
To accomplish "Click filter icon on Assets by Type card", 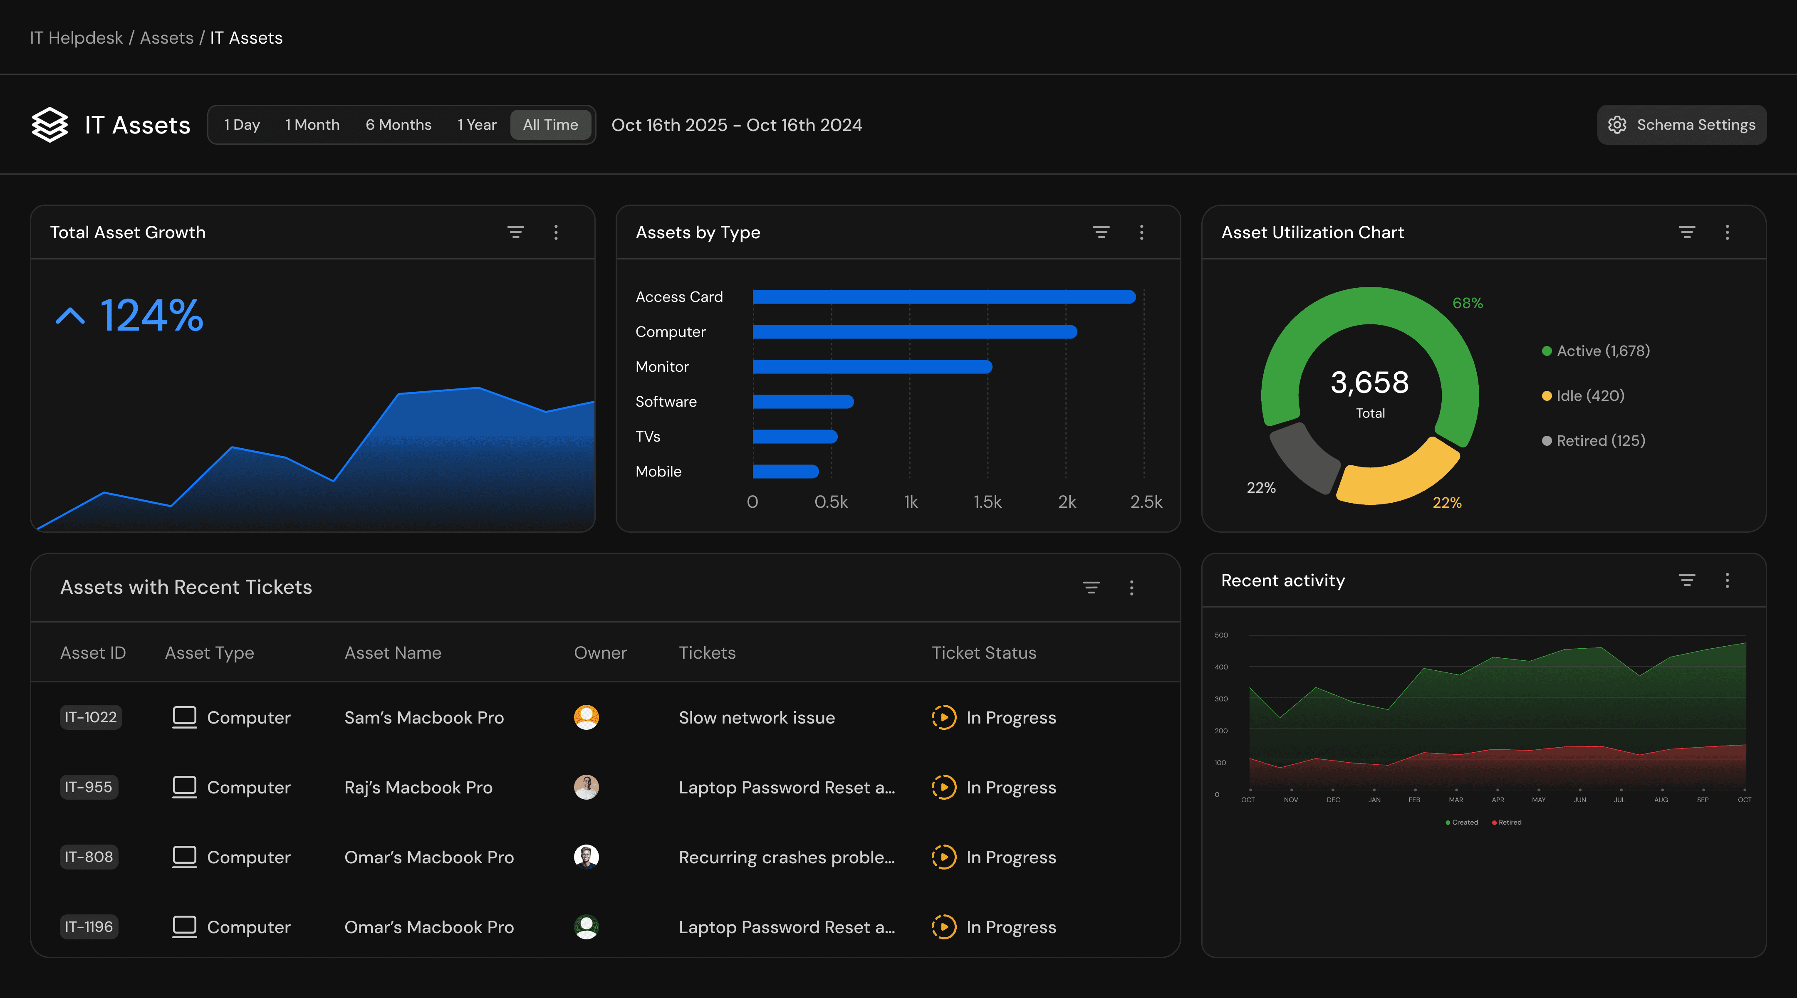I will click(1101, 232).
